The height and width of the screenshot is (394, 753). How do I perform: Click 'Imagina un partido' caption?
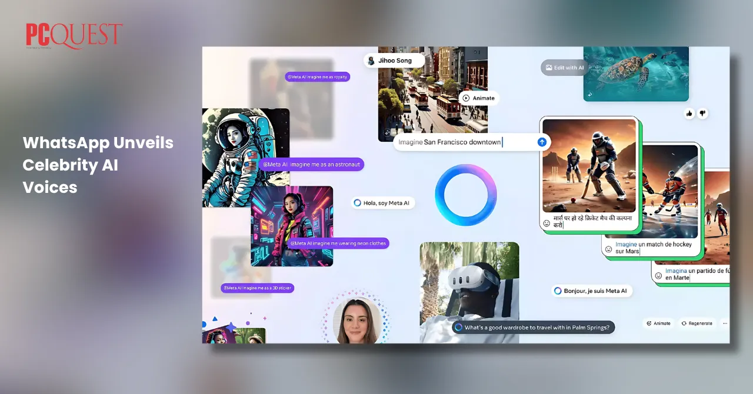(697, 274)
